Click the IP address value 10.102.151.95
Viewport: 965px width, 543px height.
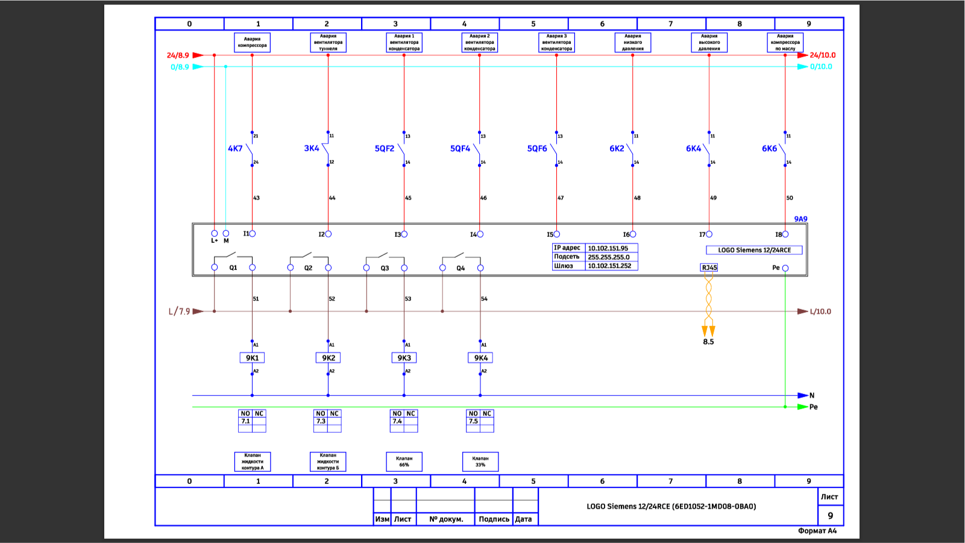pos(608,248)
